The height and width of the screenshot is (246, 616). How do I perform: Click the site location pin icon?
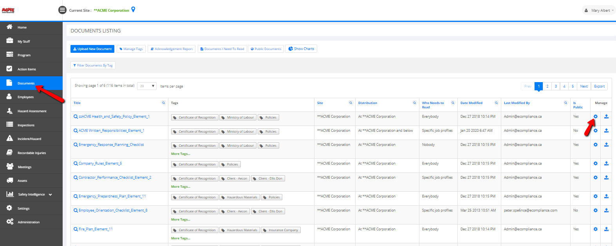[x=133, y=9]
